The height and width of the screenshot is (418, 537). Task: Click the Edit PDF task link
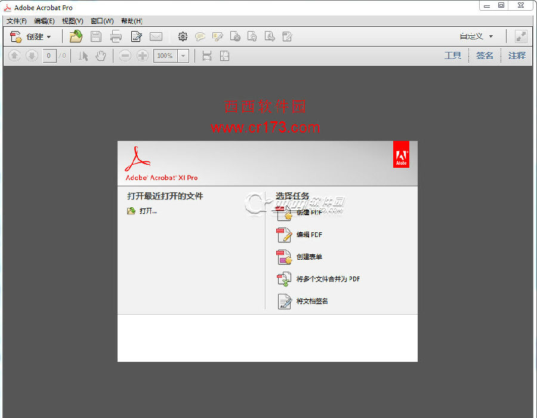309,235
